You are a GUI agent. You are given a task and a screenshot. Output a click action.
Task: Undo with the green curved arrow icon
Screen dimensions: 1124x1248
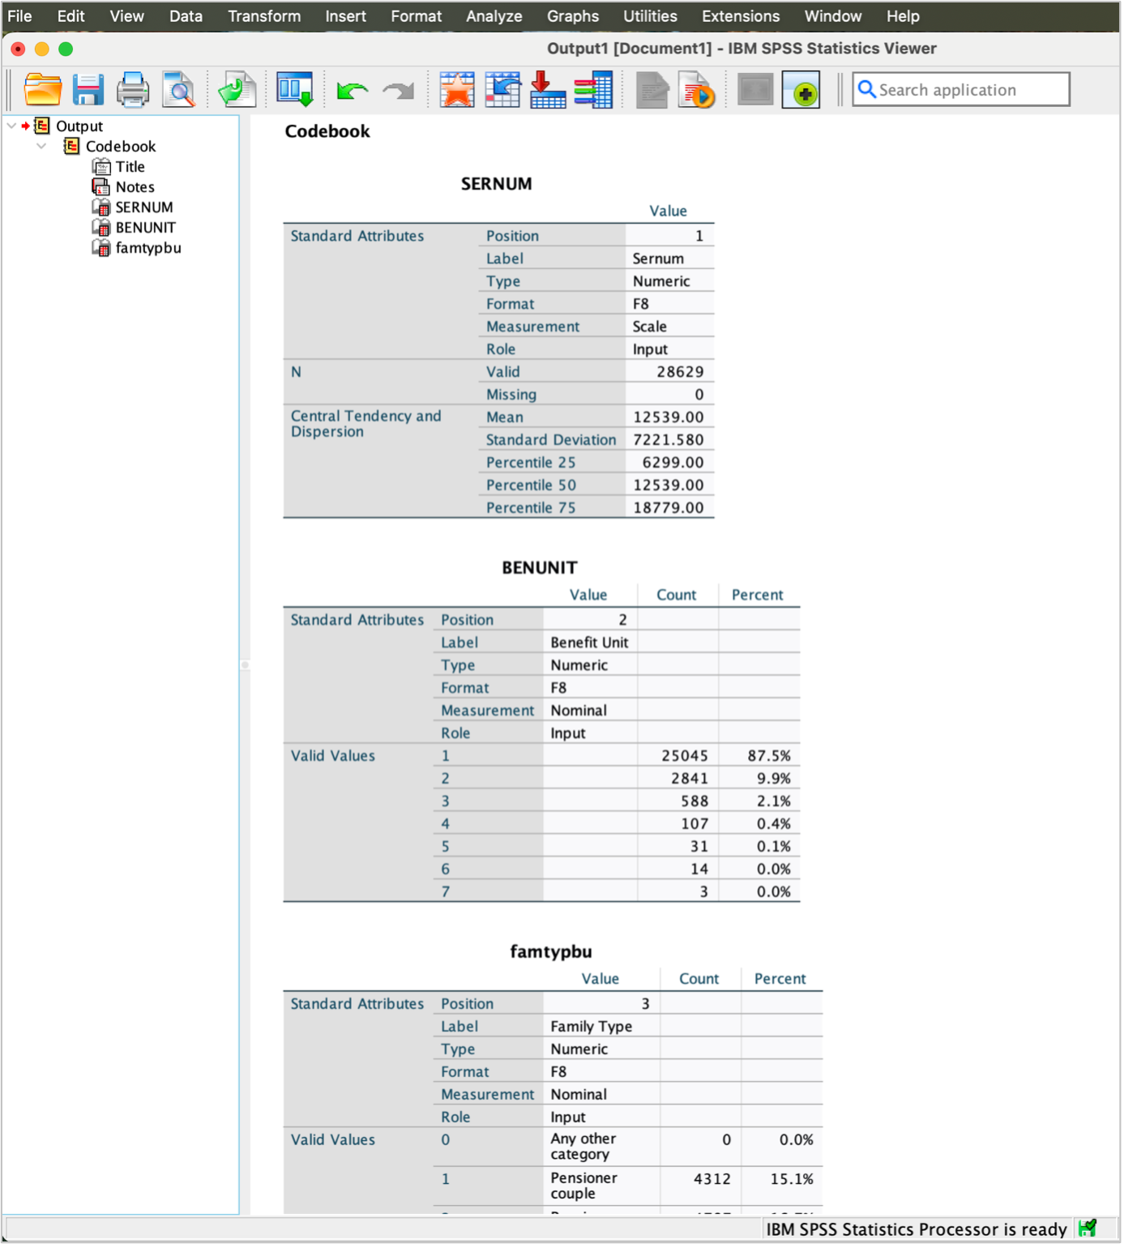(353, 91)
